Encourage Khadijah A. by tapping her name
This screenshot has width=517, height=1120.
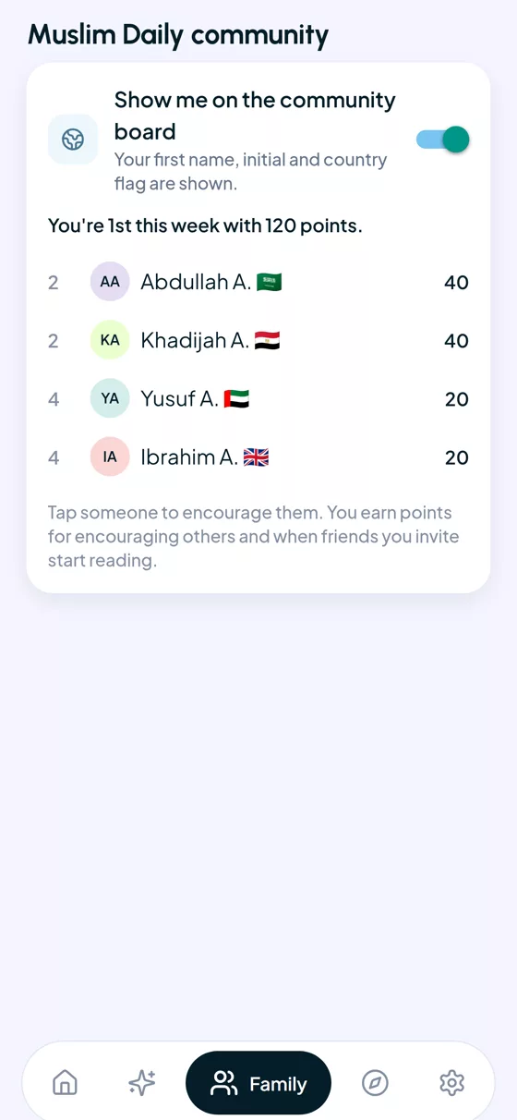click(195, 340)
